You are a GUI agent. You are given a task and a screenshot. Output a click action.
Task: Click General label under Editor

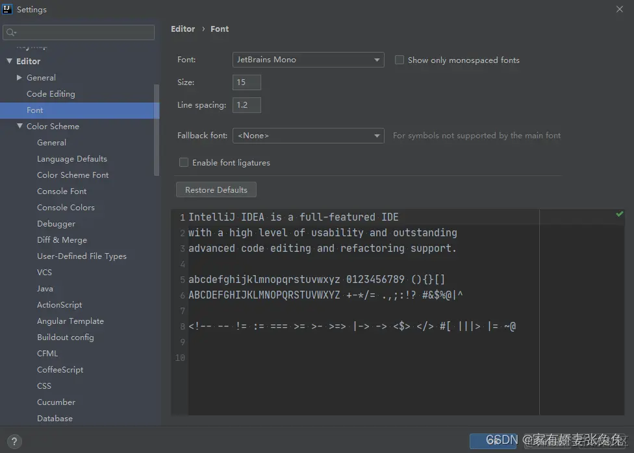41,78
